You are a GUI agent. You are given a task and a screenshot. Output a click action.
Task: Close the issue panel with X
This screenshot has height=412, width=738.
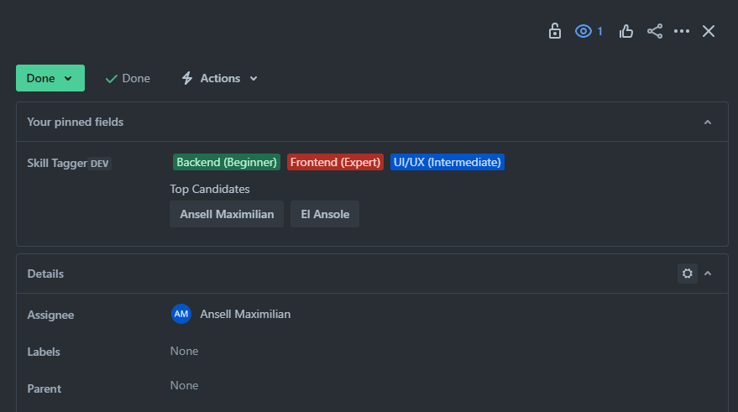[709, 31]
